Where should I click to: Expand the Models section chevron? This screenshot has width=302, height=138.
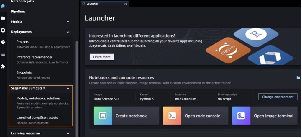click(x=68, y=22)
